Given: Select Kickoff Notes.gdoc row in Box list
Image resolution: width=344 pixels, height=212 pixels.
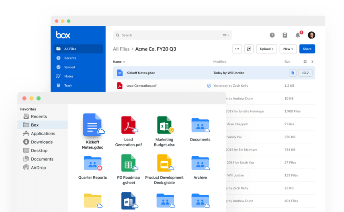Looking at the screenshot, I should pyautogui.click(x=214, y=73).
